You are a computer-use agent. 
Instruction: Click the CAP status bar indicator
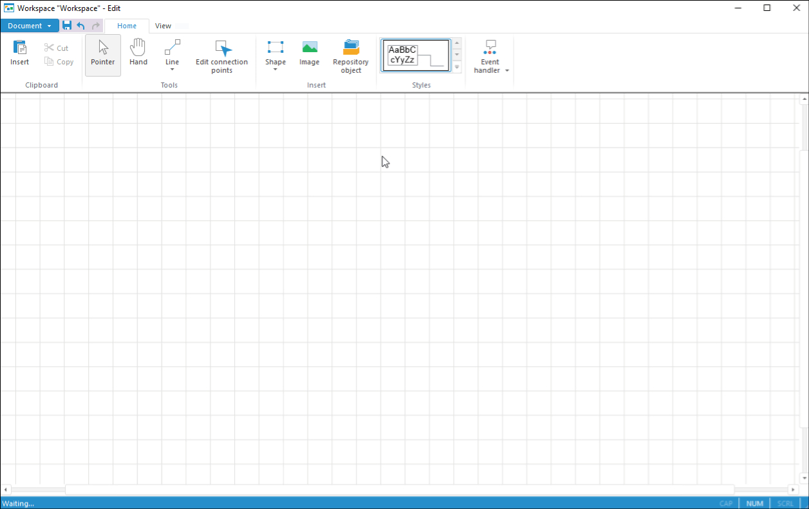pos(726,503)
